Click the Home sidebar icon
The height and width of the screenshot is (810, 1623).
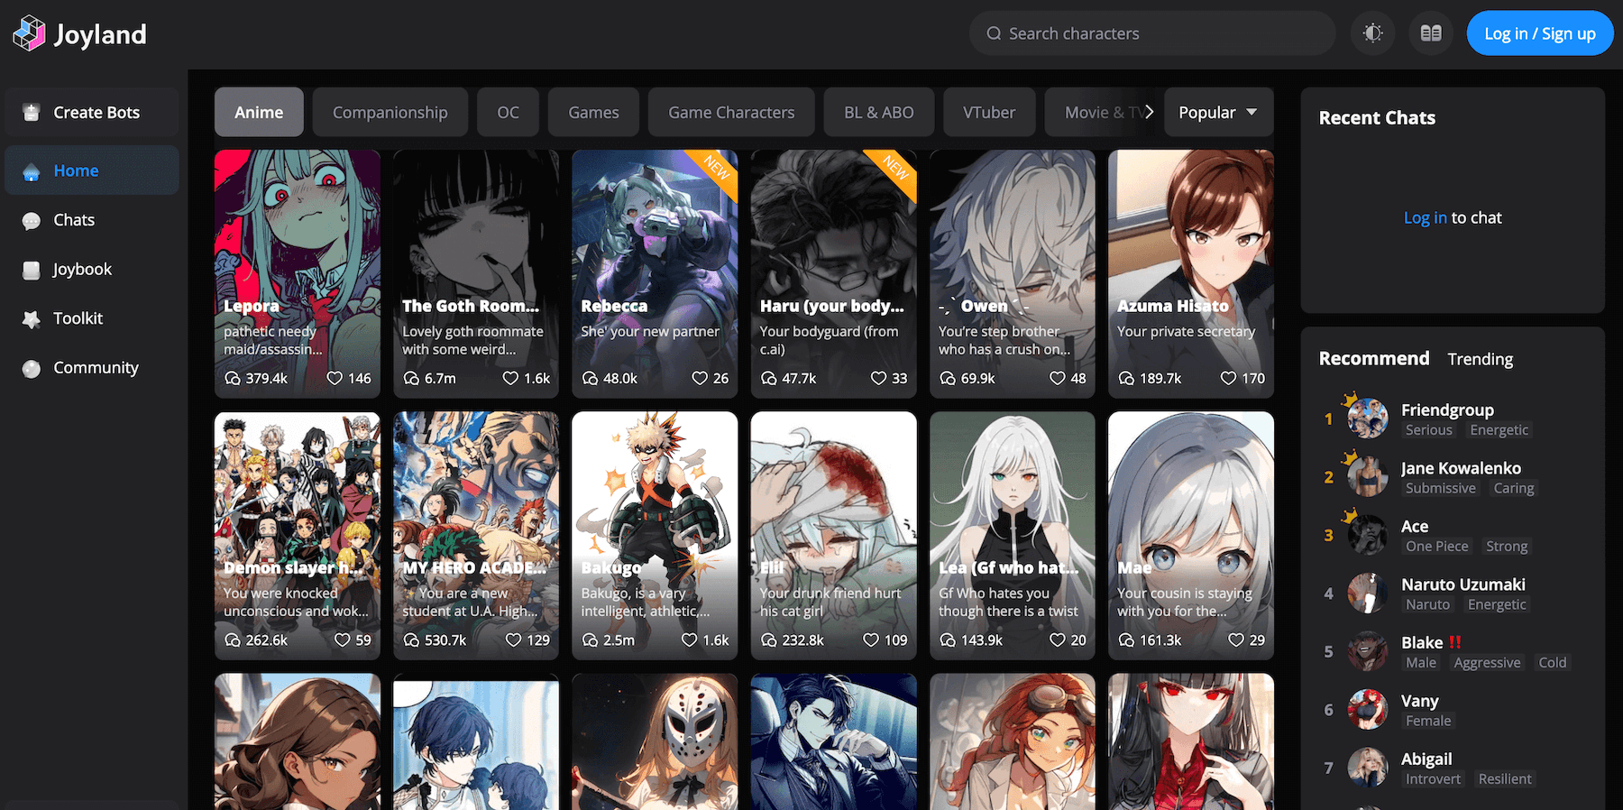click(32, 171)
